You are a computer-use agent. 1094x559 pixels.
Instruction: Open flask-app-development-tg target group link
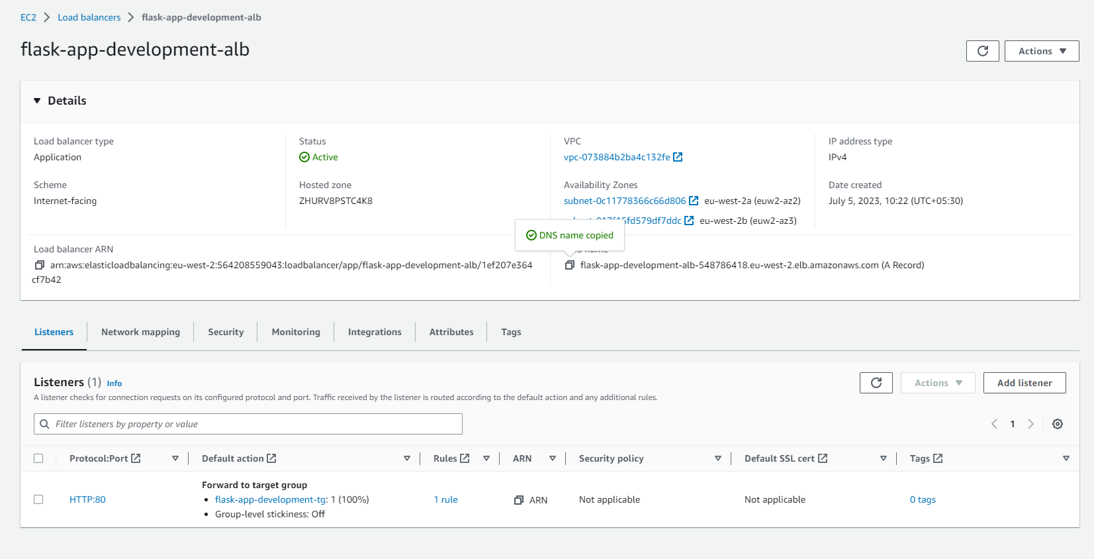click(x=271, y=499)
